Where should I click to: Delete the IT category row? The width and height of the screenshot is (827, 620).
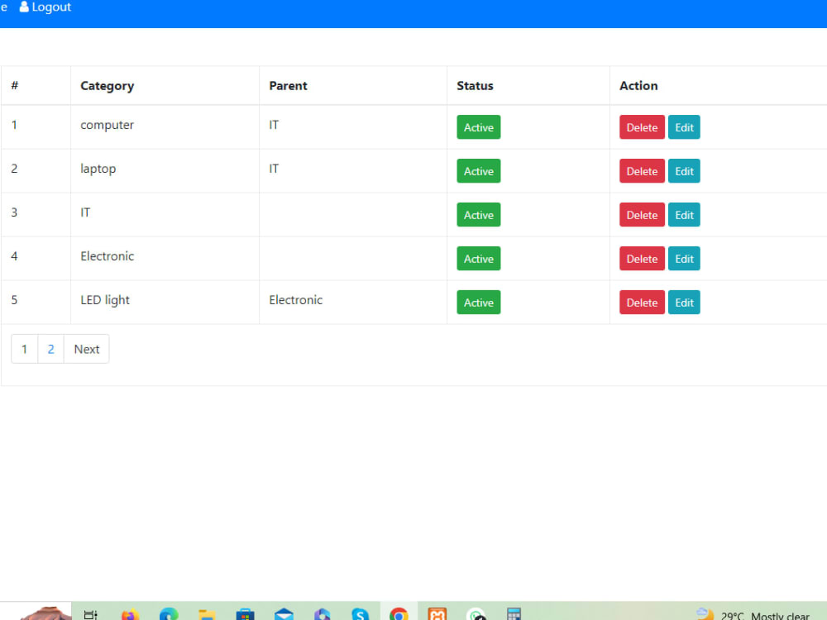[x=642, y=215]
